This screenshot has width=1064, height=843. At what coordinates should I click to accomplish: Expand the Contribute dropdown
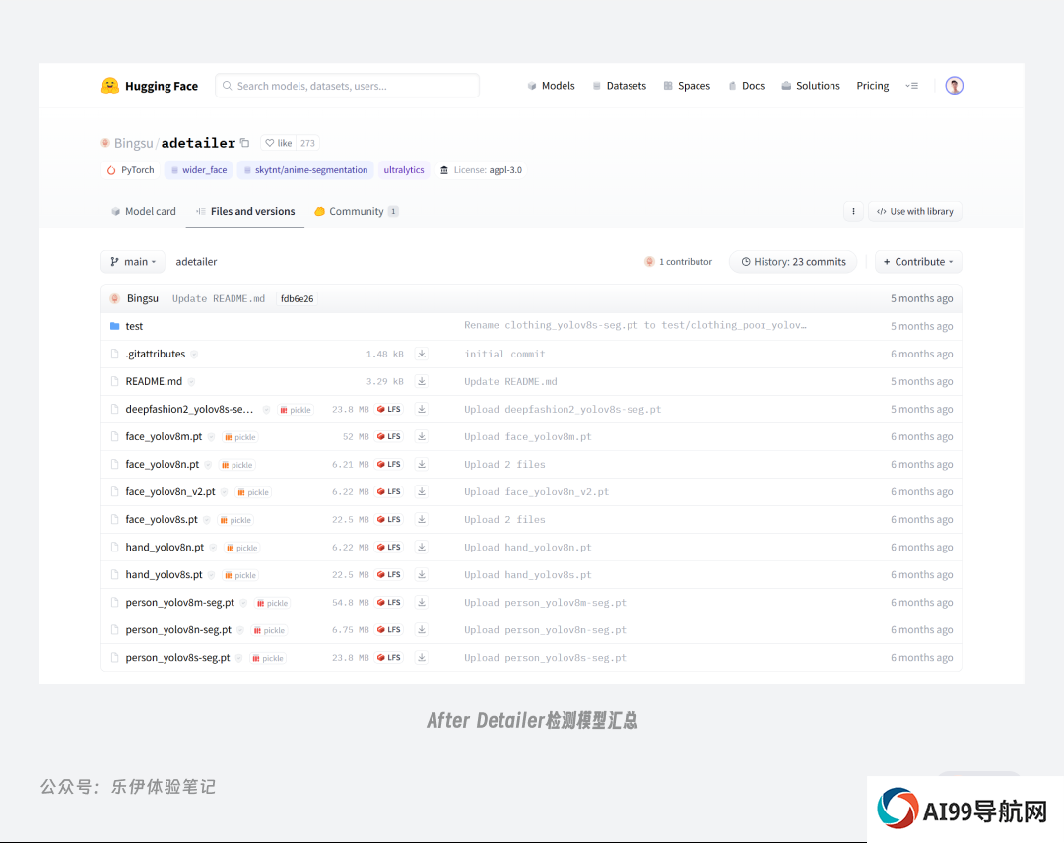[x=919, y=262]
